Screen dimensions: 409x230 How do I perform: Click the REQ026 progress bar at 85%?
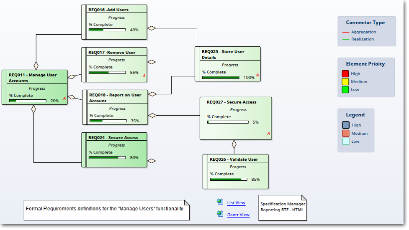(229, 179)
